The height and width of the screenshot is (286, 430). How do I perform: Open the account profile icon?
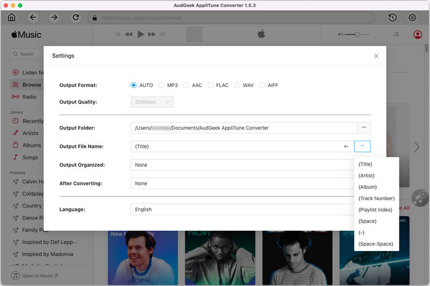417,34
